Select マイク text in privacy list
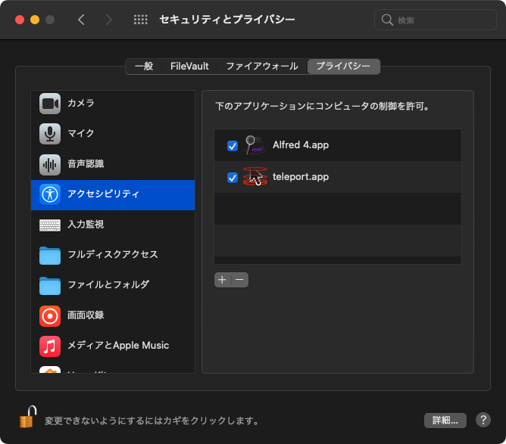 [81, 133]
